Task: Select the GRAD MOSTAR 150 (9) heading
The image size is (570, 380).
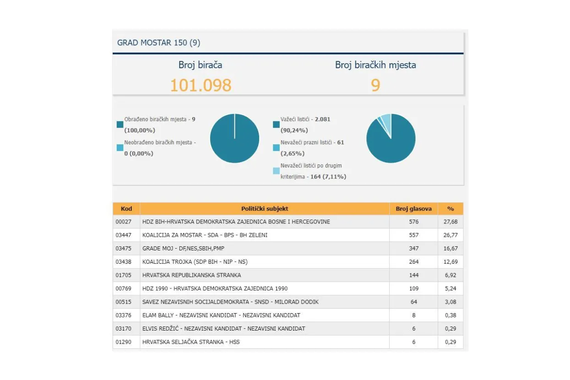Action: tap(159, 43)
